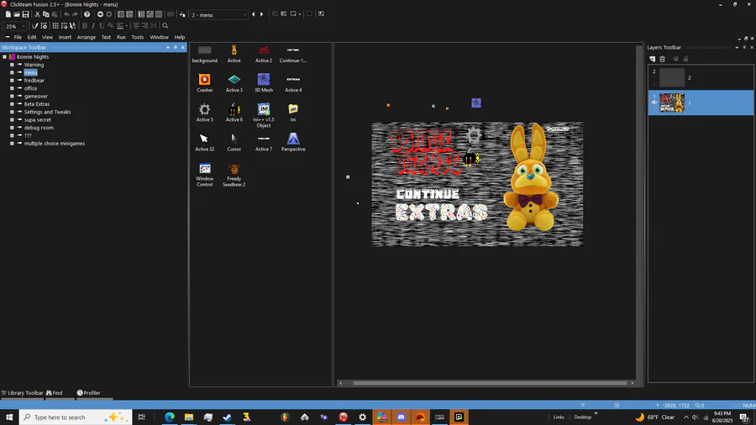The width and height of the screenshot is (756, 425).
Task: Go to next frame arrow
Action: pos(262,14)
